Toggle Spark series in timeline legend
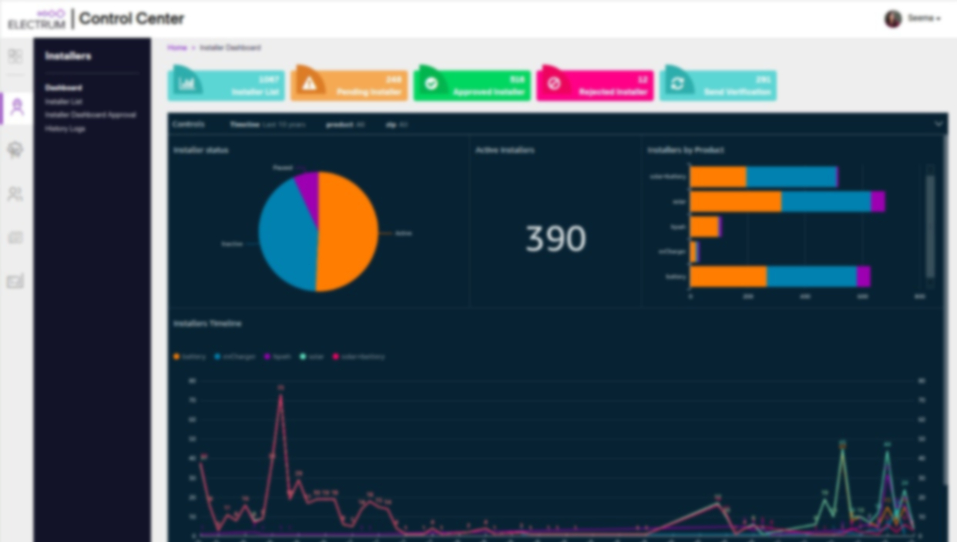Screen dimensions: 957x542 (x=277, y=357)
